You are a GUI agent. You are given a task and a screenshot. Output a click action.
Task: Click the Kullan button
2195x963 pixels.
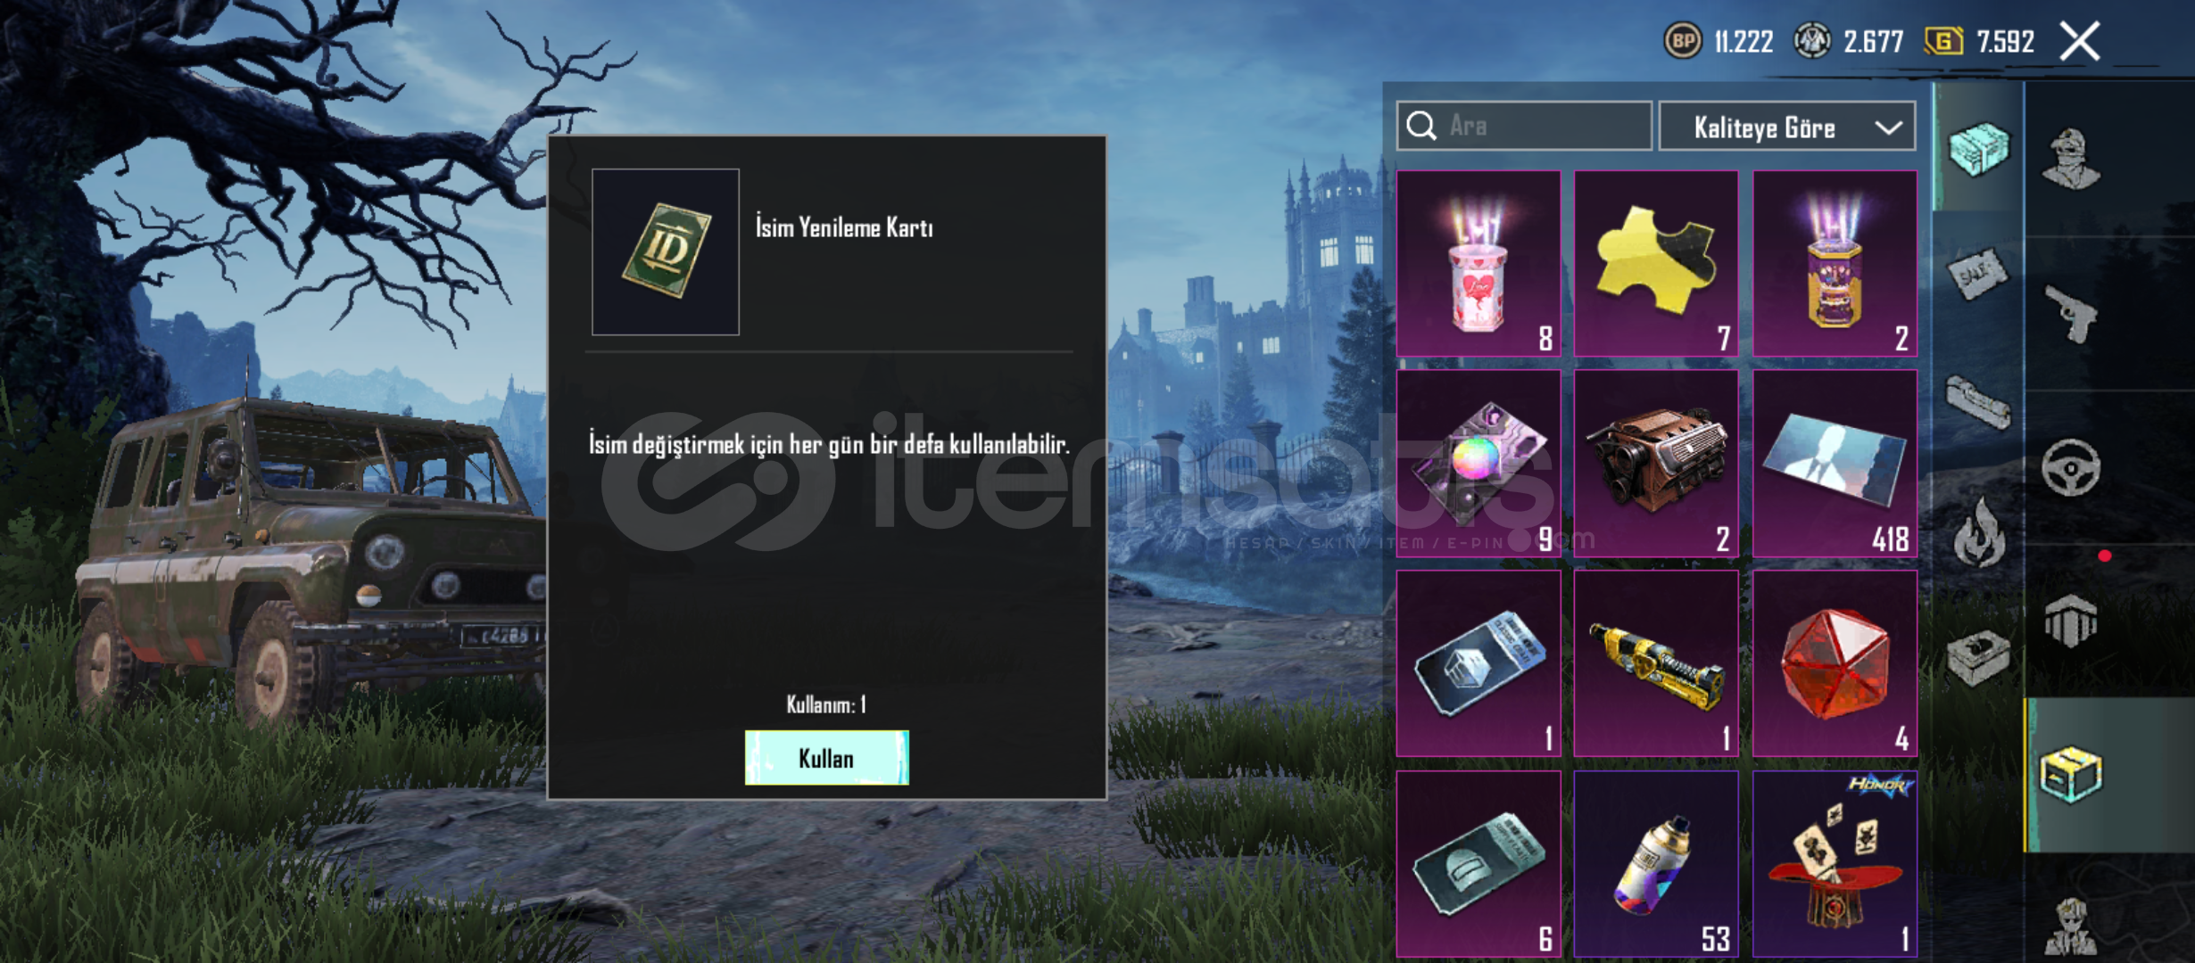pyautogui.click(x=826, y=758)
